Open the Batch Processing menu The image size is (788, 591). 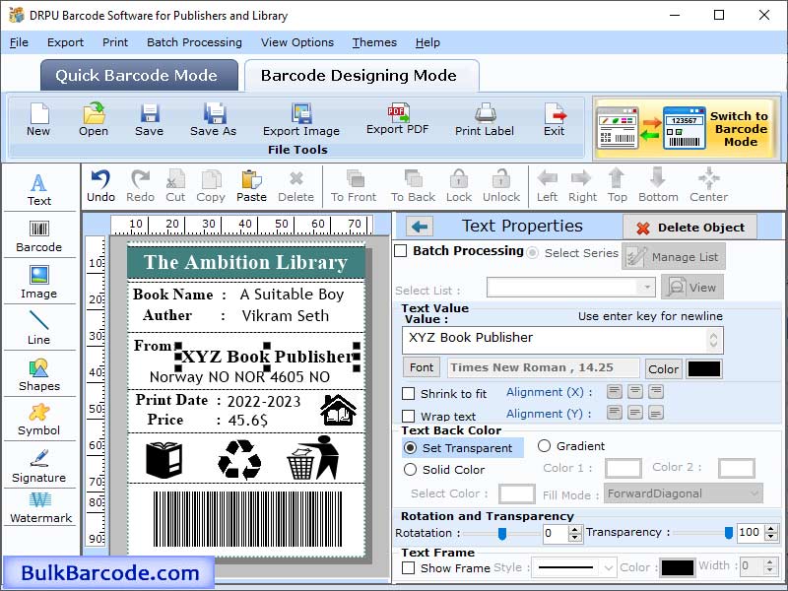pos(194,42)
